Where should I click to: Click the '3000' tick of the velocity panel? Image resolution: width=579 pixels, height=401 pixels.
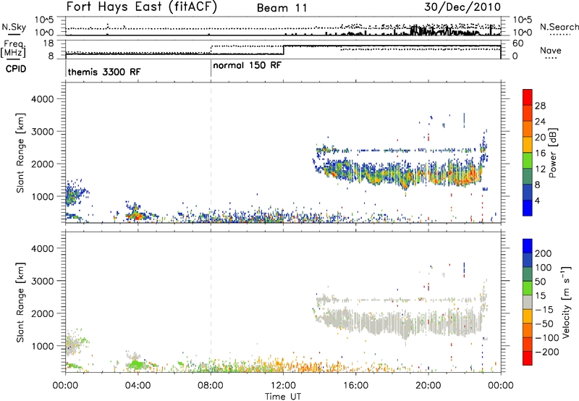tap(43, 281)
